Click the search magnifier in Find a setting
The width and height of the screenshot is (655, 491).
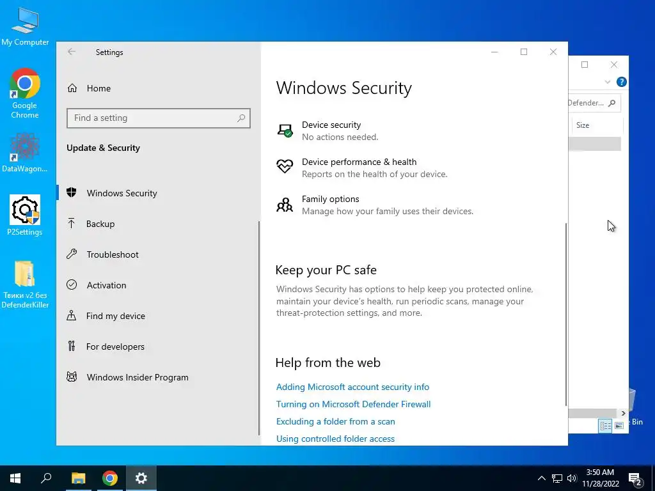241,118
